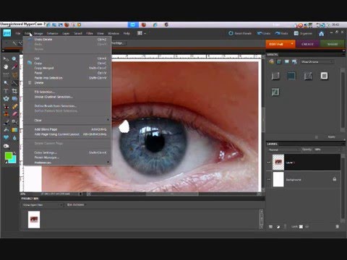
Task: Open the Edit Full mode dropdown arrow
Action: click(292, 44)
